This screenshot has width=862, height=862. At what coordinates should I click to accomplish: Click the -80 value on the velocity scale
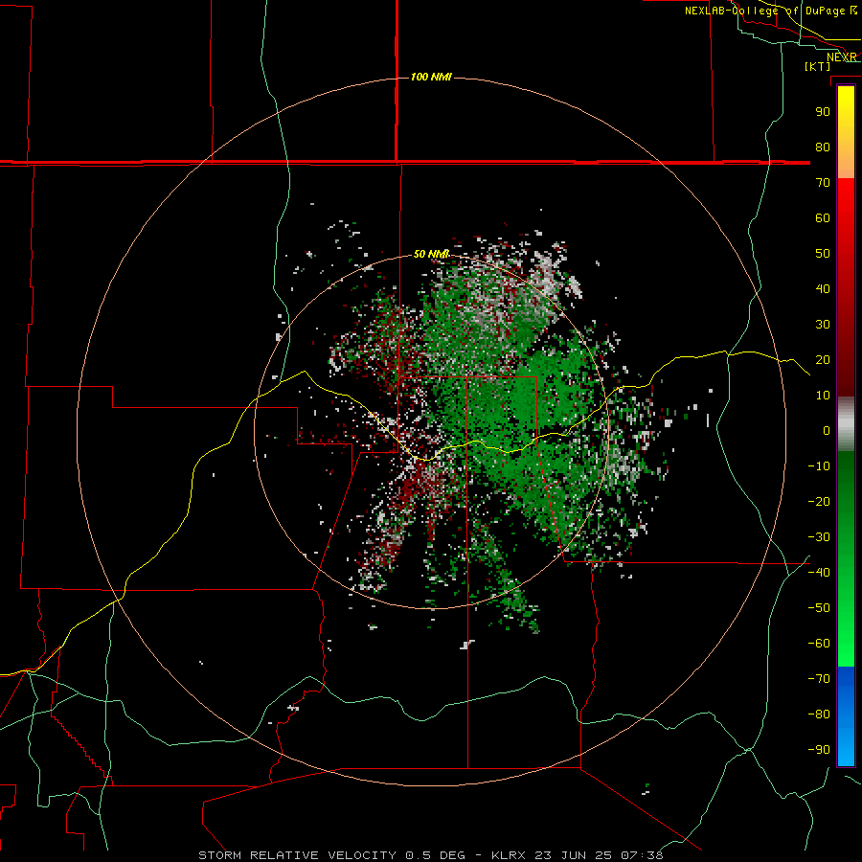point(819,715)
